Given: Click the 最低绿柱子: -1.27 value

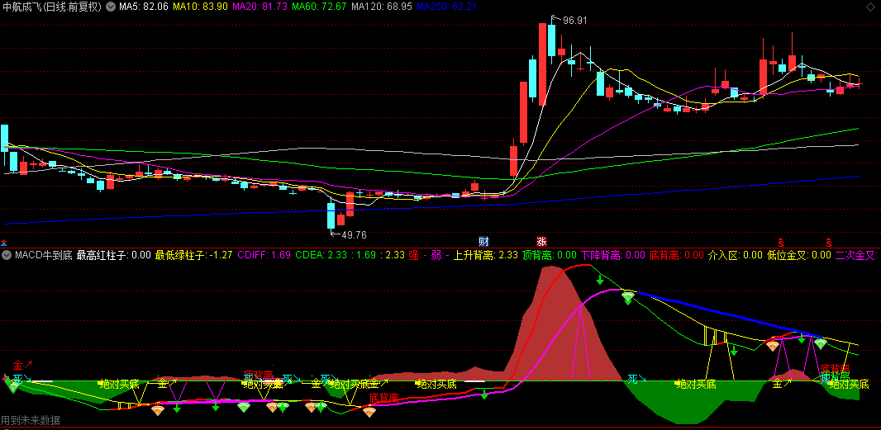Looking at the screenshot, I should click(x=194, y=256).
